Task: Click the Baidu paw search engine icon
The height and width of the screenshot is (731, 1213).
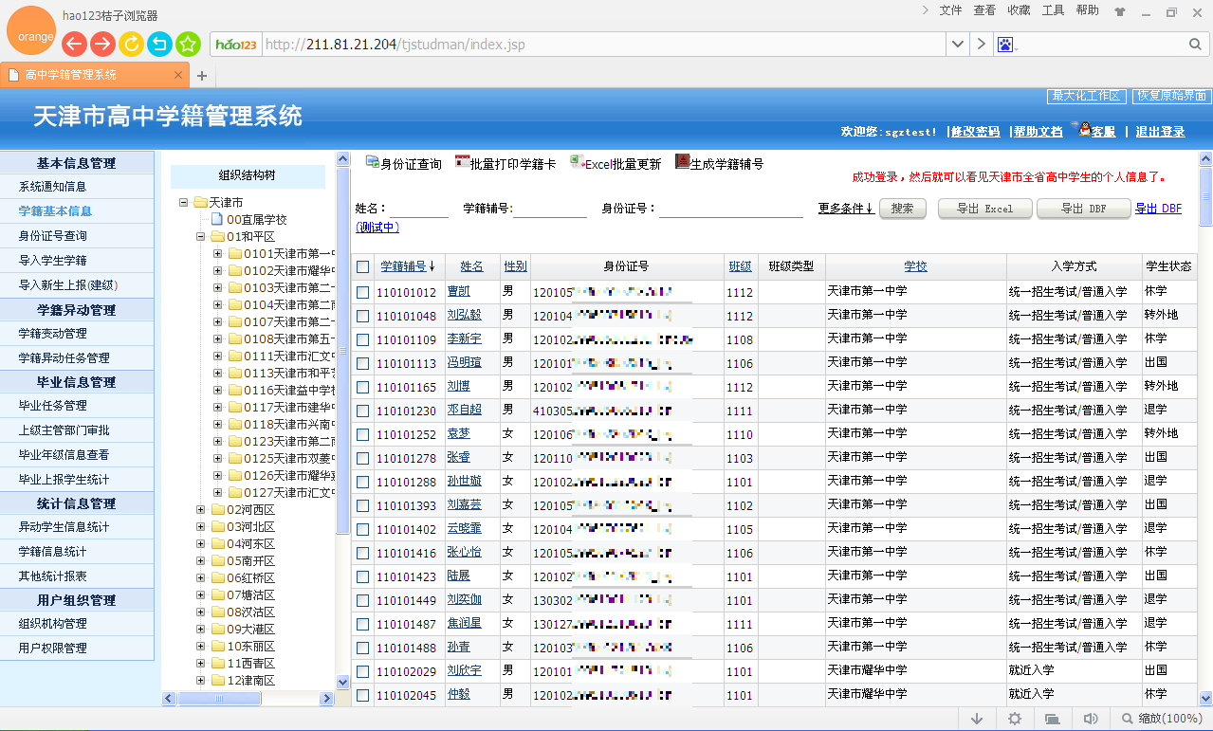Action: (x=1005, y=45)
